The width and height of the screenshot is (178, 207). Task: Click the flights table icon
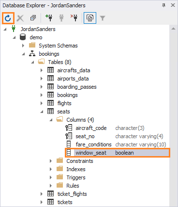pos(50,103)
